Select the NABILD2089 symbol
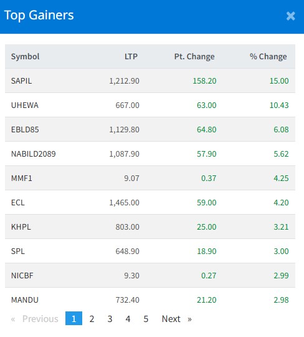Image resolution: width=304 pixels, height=337 pixels. click(34, 154)
